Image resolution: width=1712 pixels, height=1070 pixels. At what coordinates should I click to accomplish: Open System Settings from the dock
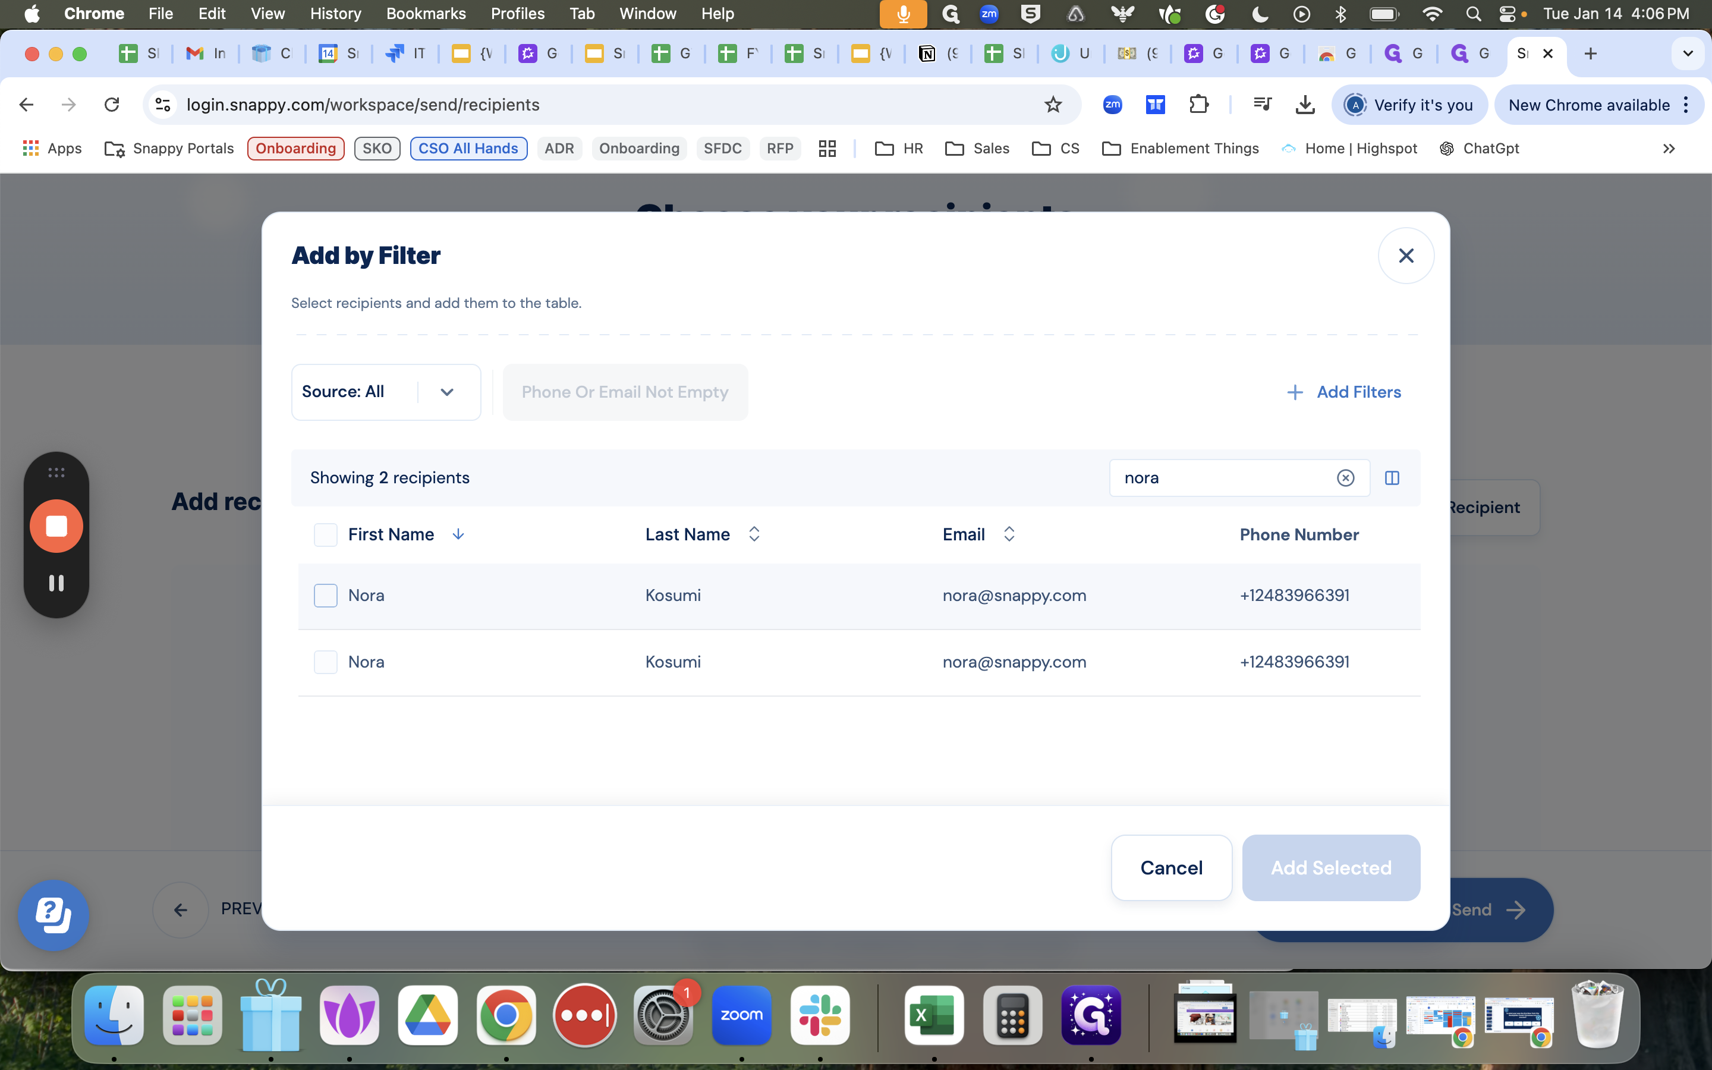coord(663,1015)
